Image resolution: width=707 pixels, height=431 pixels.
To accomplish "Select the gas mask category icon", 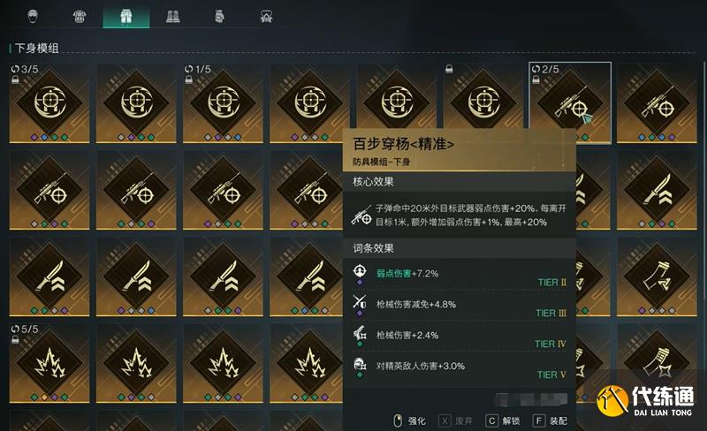I will 266,17.
